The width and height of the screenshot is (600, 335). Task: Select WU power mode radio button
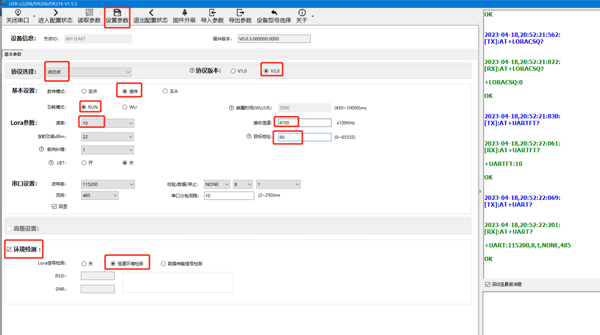125,107
